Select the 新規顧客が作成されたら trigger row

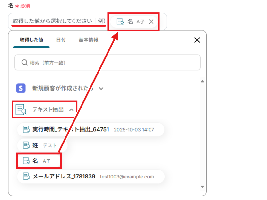point(60,88)
